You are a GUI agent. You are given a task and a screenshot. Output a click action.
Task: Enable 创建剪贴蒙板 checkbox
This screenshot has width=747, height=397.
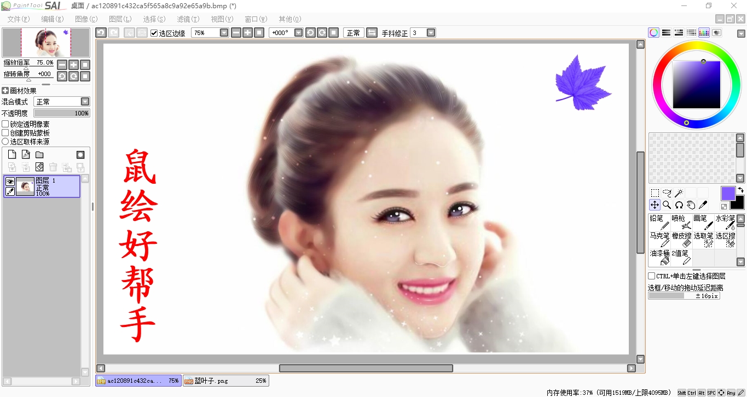[5, 133]
